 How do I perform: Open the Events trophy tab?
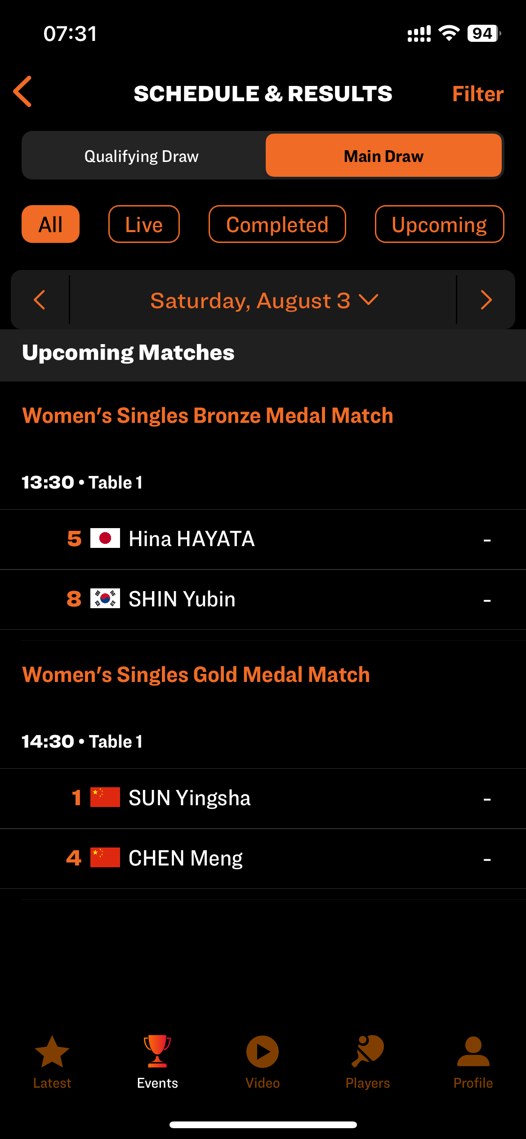[157, 1062]
